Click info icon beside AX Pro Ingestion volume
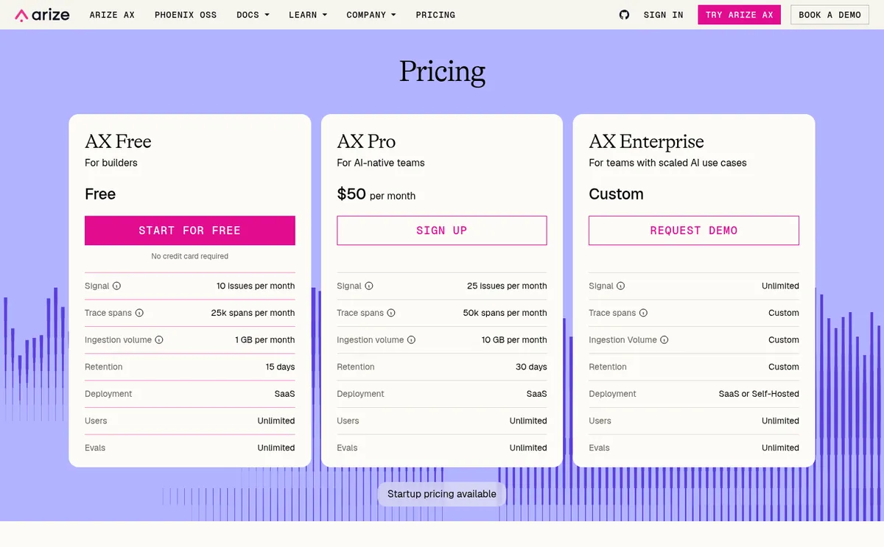The height and width of the screenshot is (547, 884). click(x=411, y=340)
